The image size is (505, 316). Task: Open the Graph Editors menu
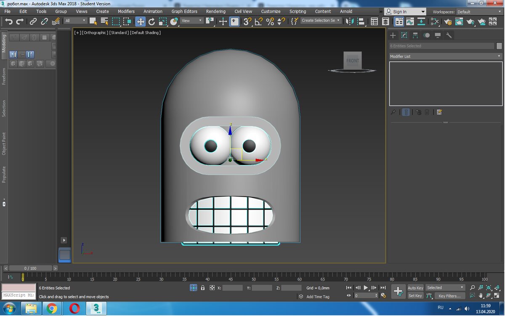coord(184,11)
